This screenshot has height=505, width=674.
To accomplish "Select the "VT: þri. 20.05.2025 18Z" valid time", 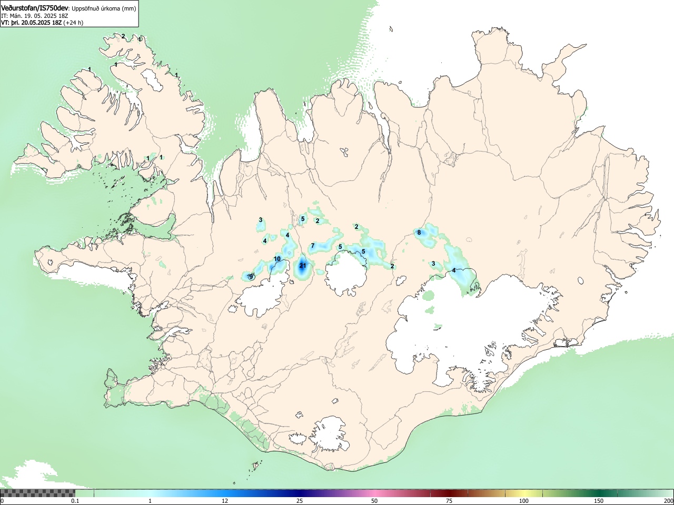I will (31, 23).
